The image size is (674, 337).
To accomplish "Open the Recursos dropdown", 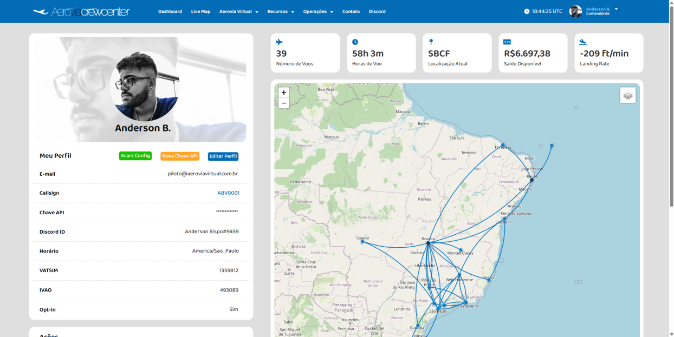I will point(281,11).
